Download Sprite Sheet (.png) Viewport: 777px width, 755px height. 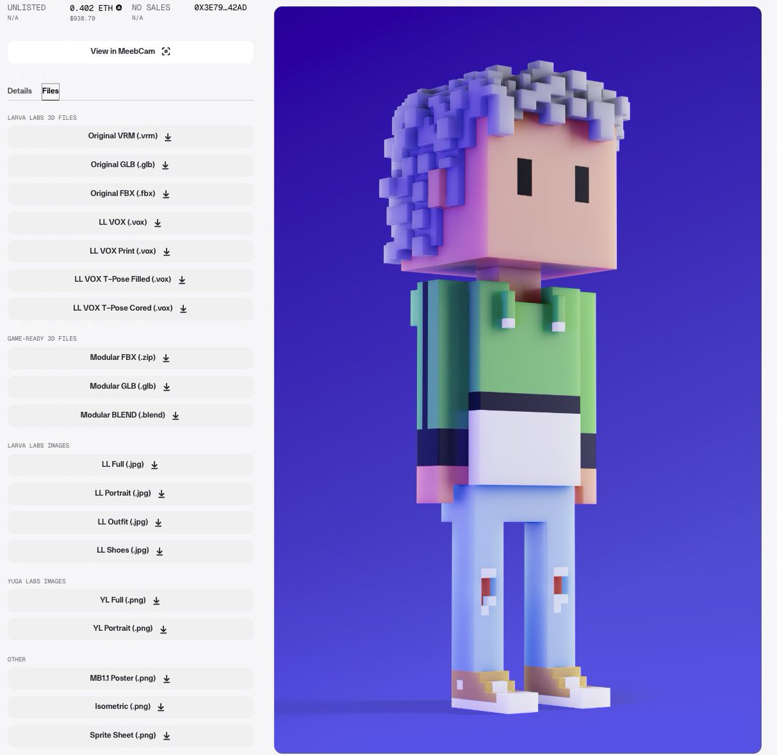point(130,736)
